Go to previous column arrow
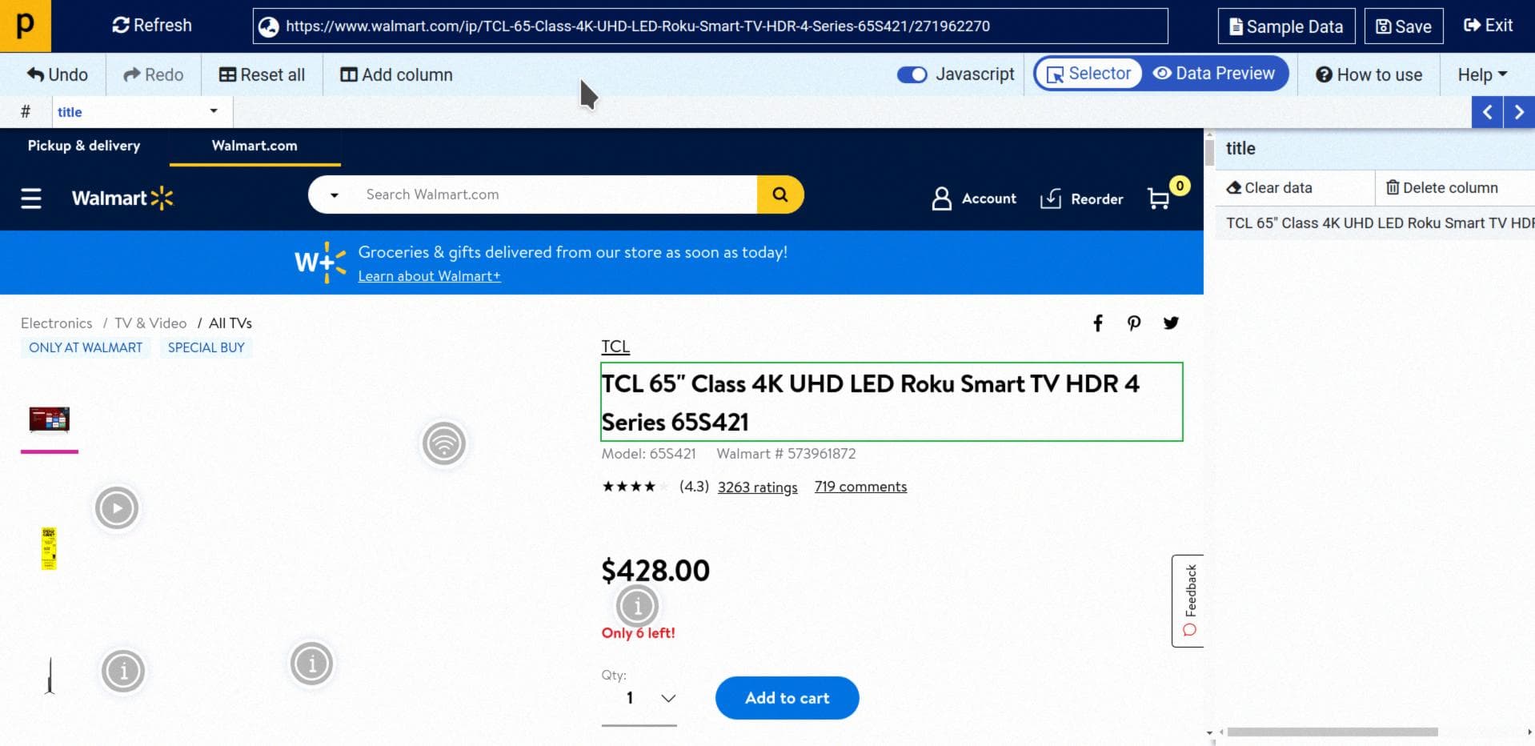Screen dimensions: 1535x746 tap(1487, 112)
